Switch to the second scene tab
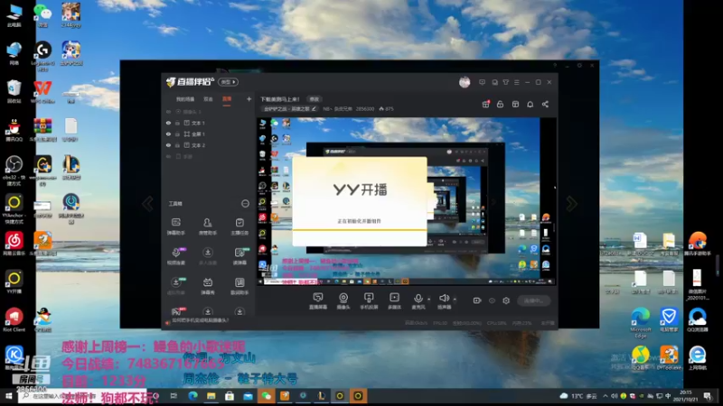This screenshot has height=406, width=723. 209,99
